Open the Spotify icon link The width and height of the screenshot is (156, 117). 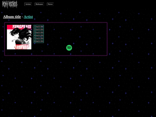click(x=69, y=48)
